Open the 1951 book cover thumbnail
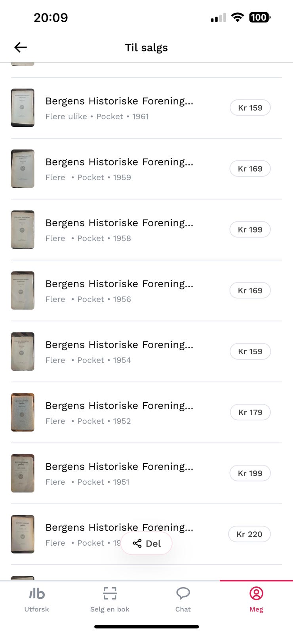 click(x=23, y=474)
